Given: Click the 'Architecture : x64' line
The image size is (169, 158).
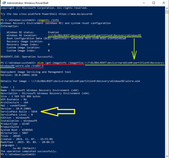Looking at the screenshot, I should (14, 102).
